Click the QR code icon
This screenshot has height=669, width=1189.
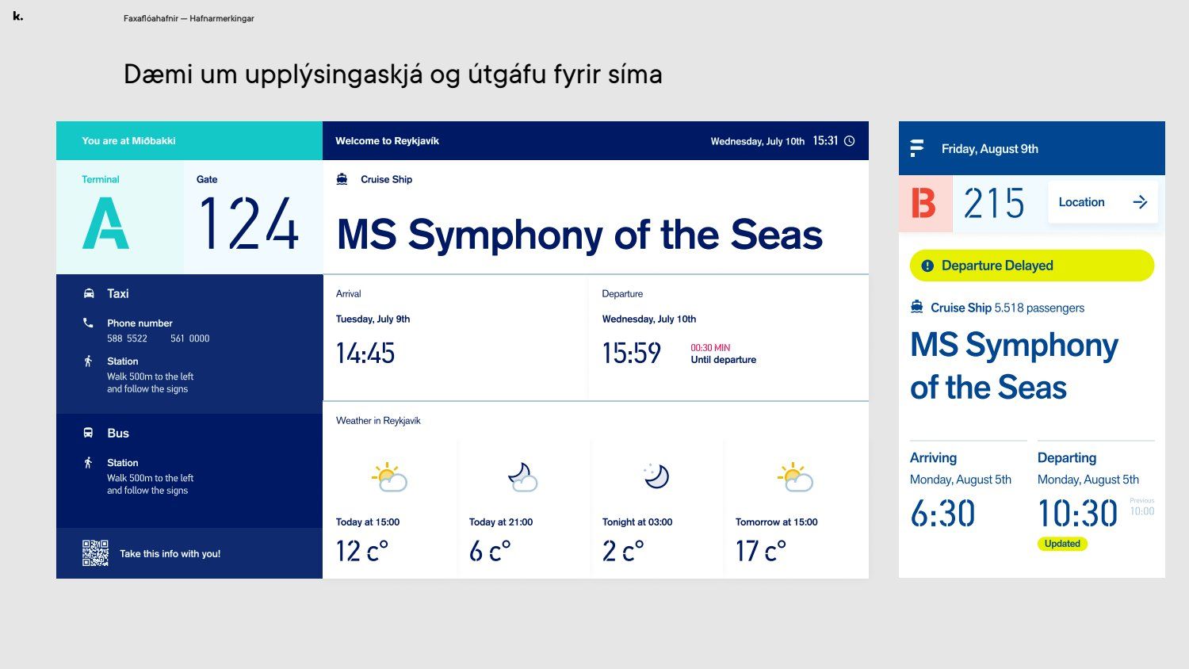[x=95, y=553]
